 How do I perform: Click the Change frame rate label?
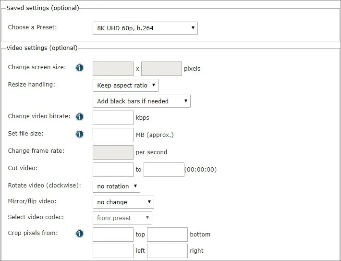pyautogui.click(x=36, y=150)
